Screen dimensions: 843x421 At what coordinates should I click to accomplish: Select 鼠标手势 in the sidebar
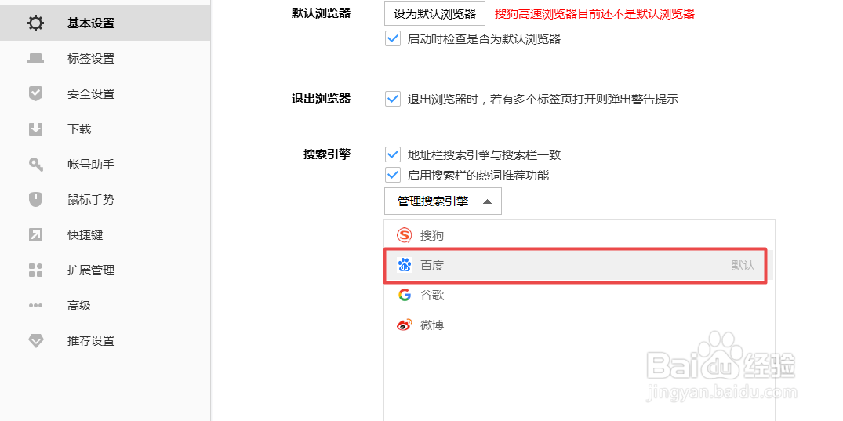tap(105, 199)
